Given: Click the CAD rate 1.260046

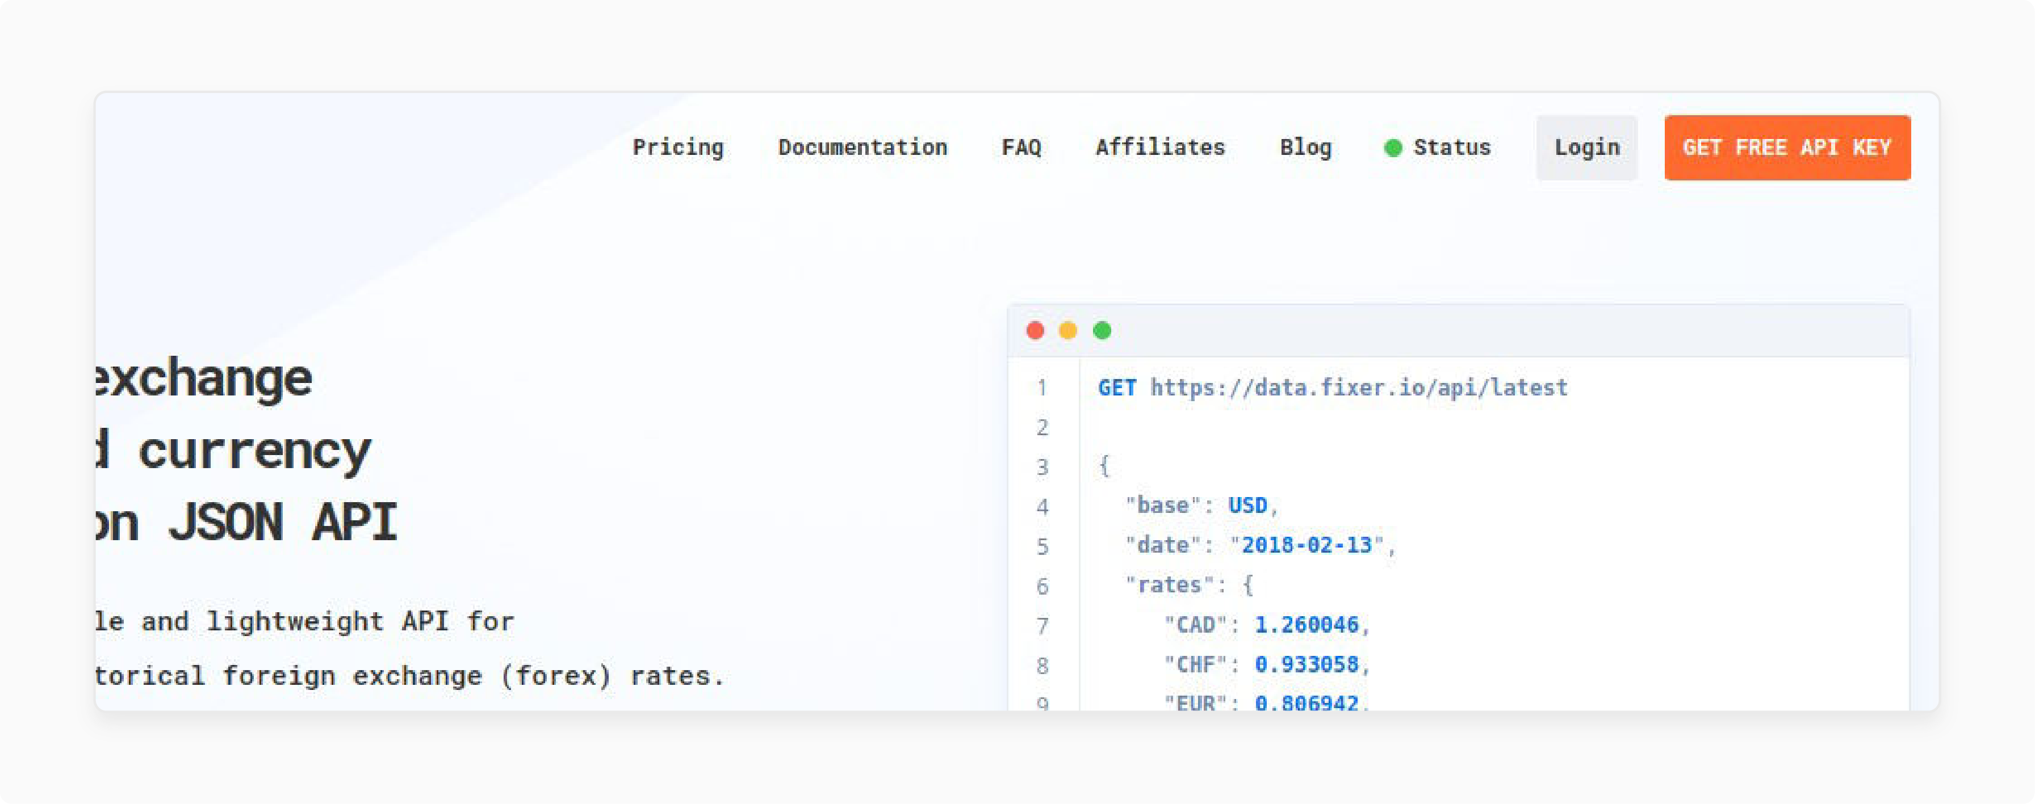Looking at the screenshot, I should (1307, 625).
